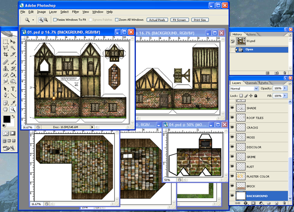294x212 pixels.
Task: Select the Rectangular Marquee tool
Action: click(5, 42)
